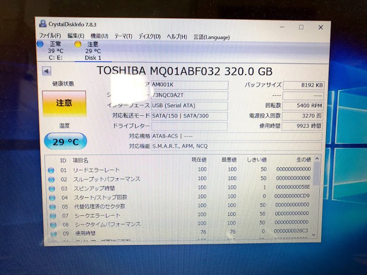Select the 03 スピンアップ時間 row
The height and width of the screenshot is (275, 367).
point(179,188)
